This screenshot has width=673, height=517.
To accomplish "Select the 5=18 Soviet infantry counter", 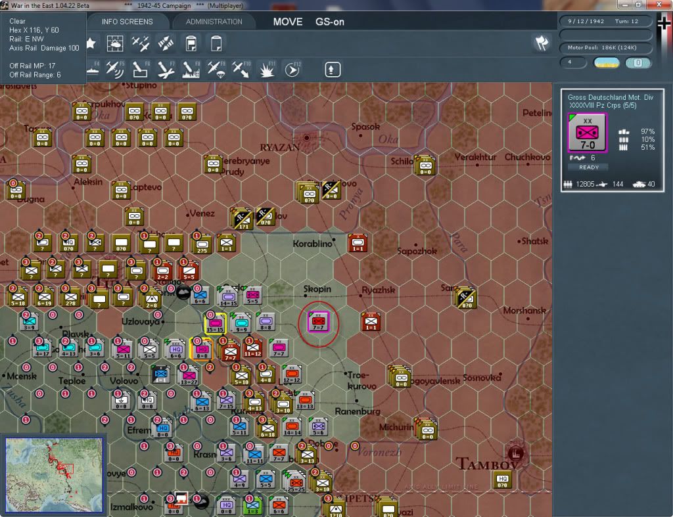I will point(18,298).
